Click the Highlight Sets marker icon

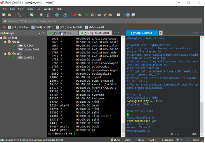(105, 15)
